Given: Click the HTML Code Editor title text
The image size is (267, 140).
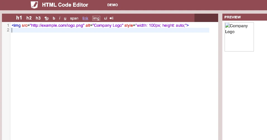Looking at the screenshot, I should pos(65,5).
